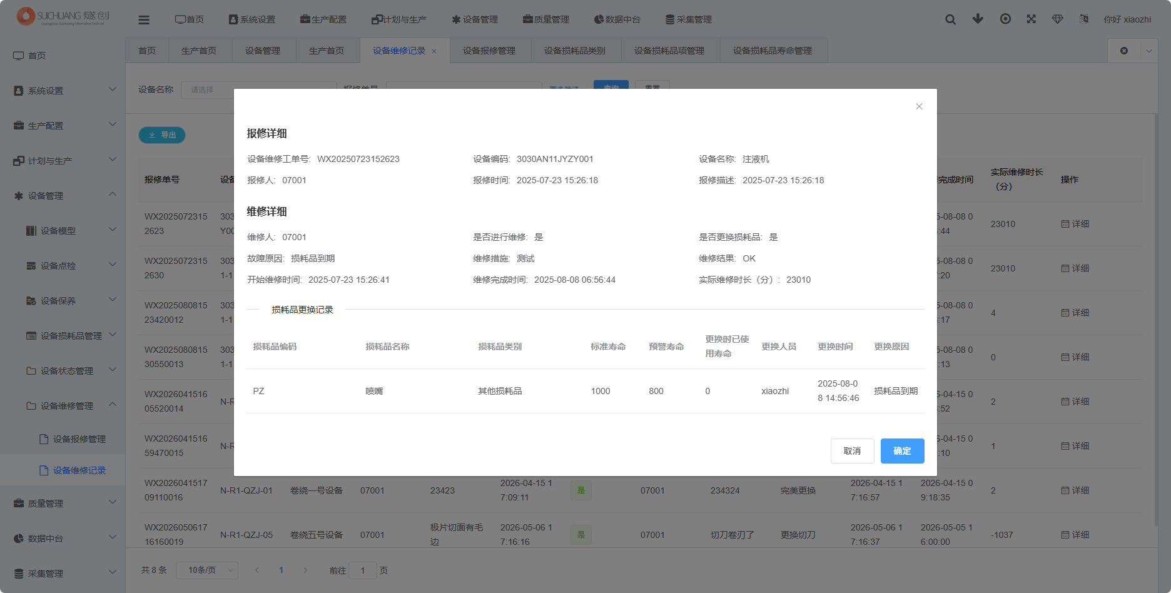Toggle the hamburger sidebar collapse icon
The height and width of the screenshot is (593, 1171).
click(144, 19)
